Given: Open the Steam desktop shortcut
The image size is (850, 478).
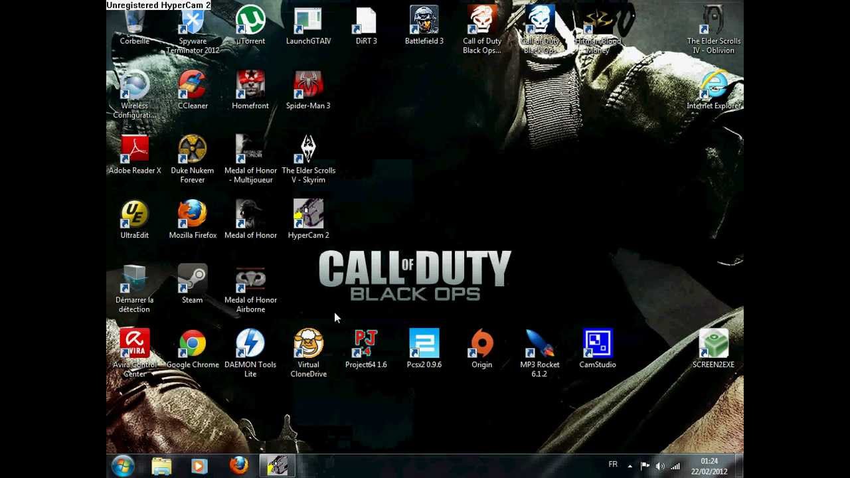Looking at the screenshot, I should (x=193, y=285).
